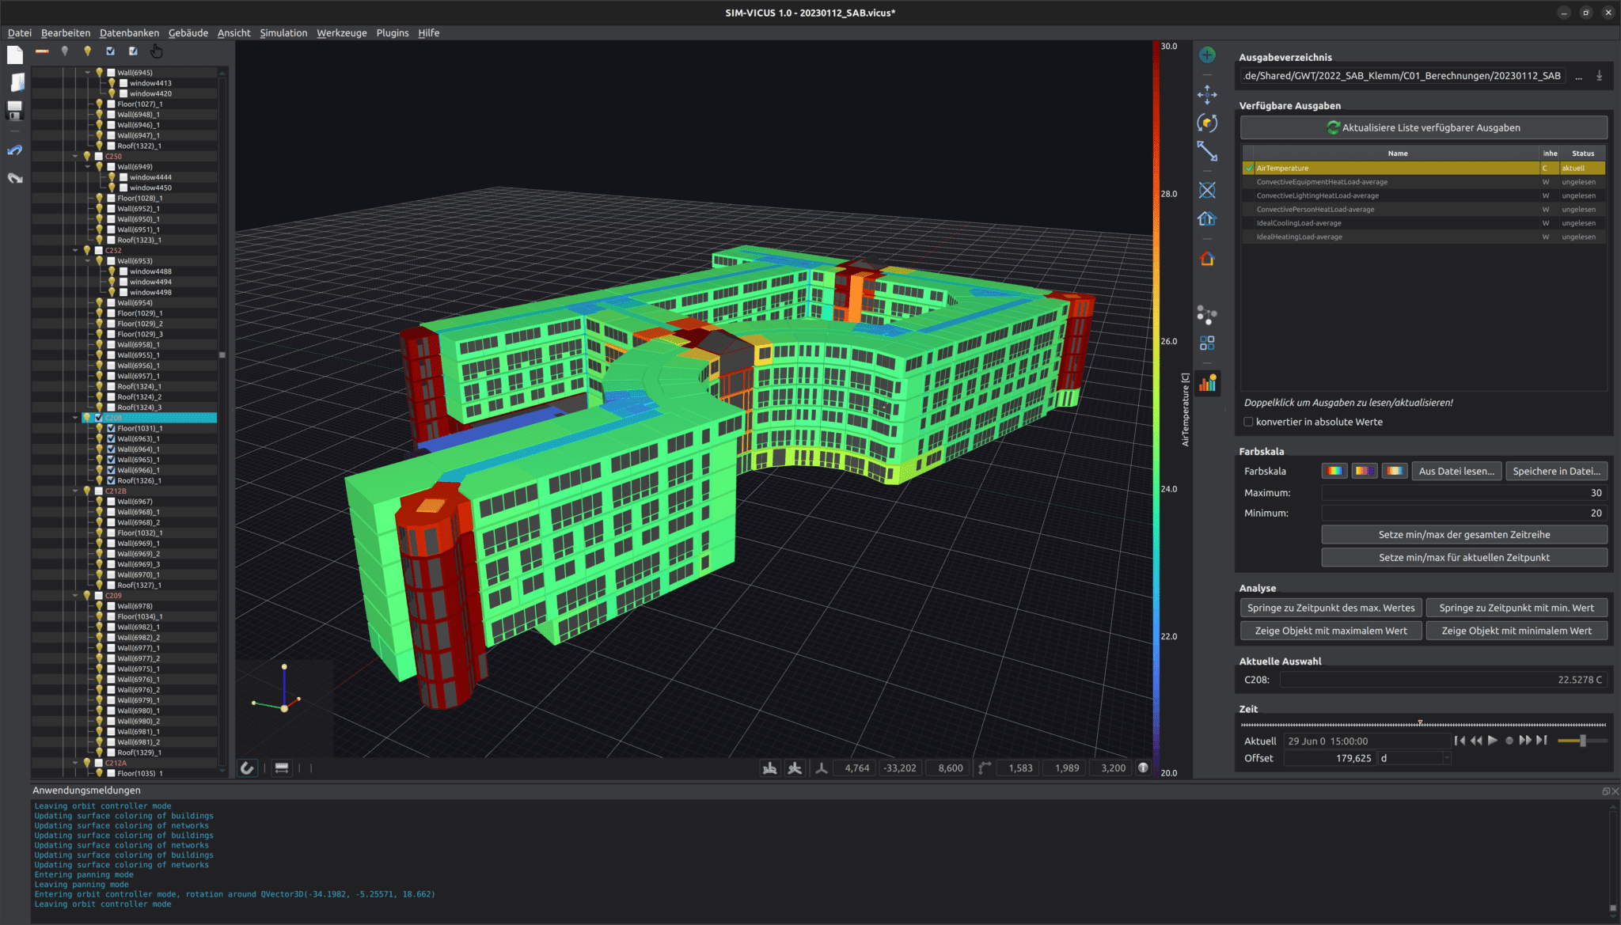Open the blue house building properties icon
Viewport: 1621px width, 925px height.
tap(1207, 218)
